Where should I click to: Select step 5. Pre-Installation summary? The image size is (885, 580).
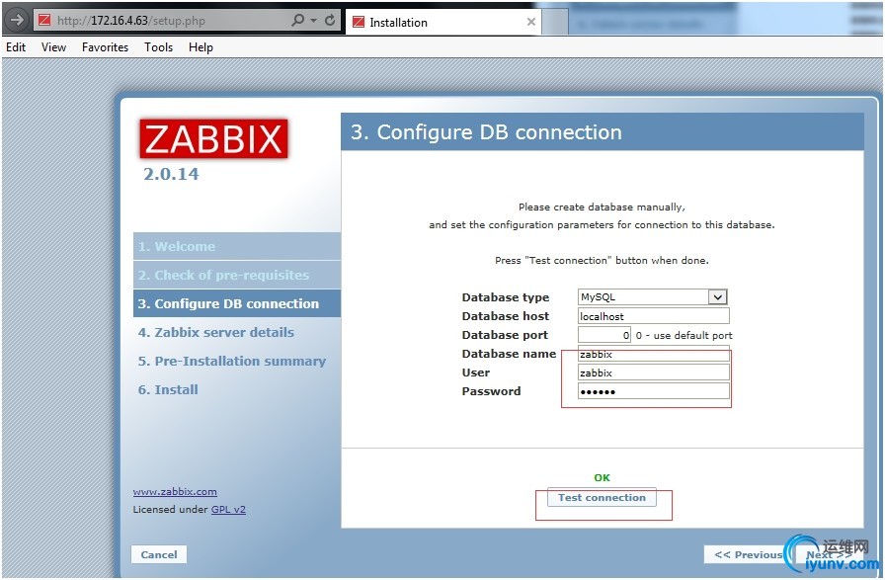[232, 361]
